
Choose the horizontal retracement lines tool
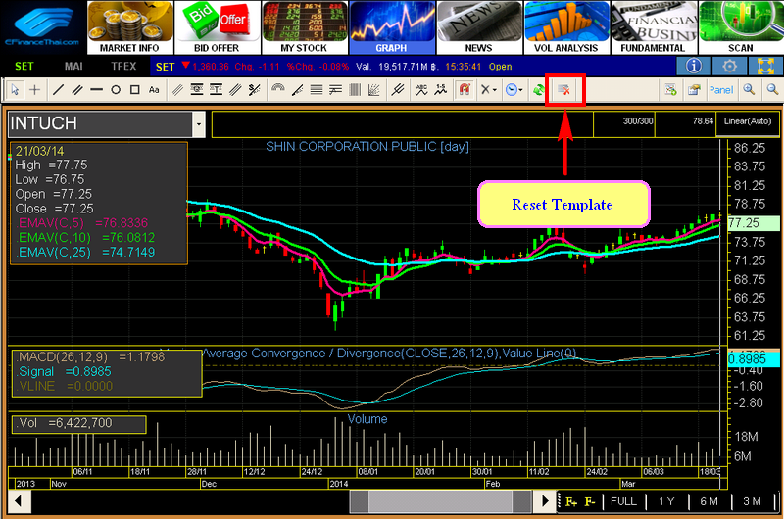tap(316, 90)
